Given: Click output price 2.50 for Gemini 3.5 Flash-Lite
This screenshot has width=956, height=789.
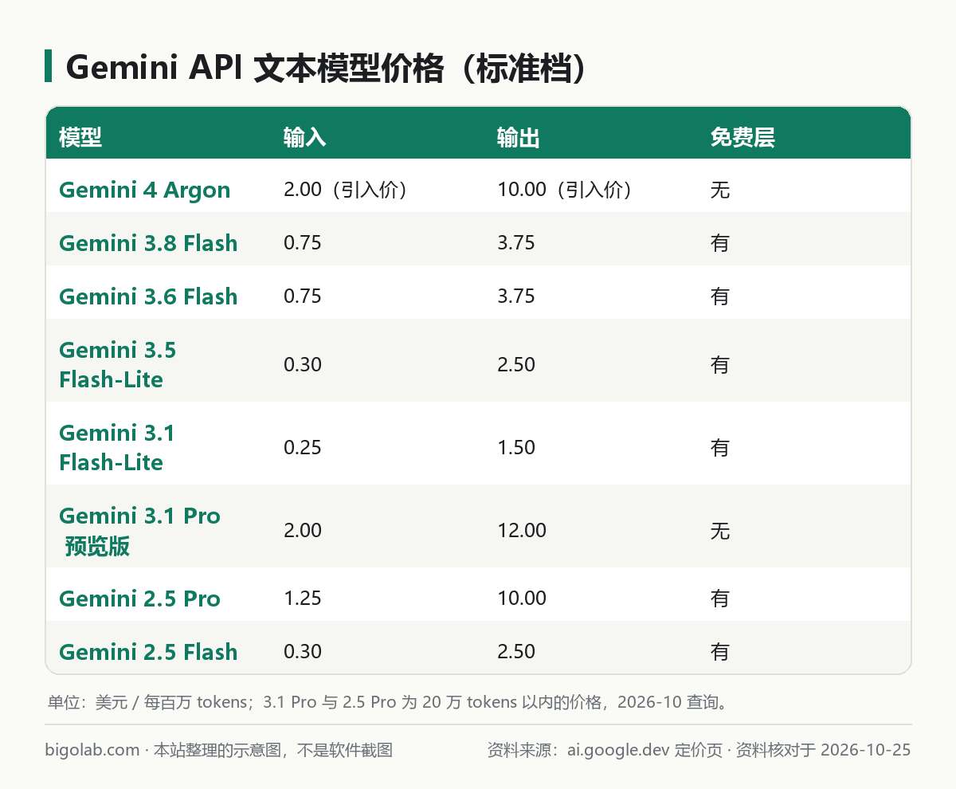Looking at the screenshot, I should click(x=516, y=364).
